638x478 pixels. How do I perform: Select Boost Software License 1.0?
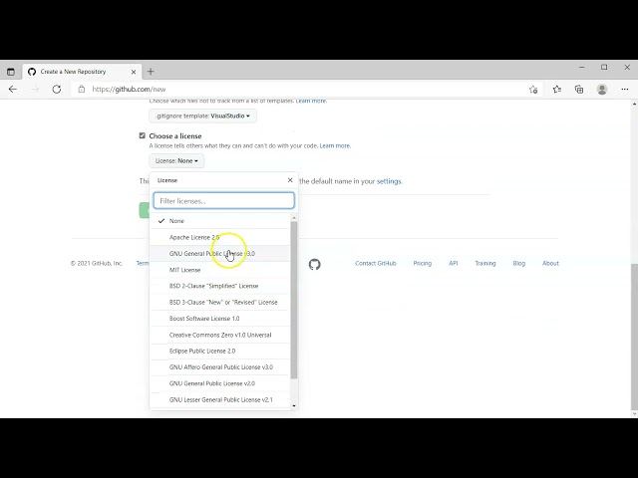219,319
